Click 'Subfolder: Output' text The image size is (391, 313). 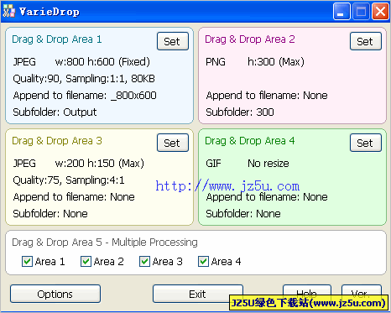[55, 112]
